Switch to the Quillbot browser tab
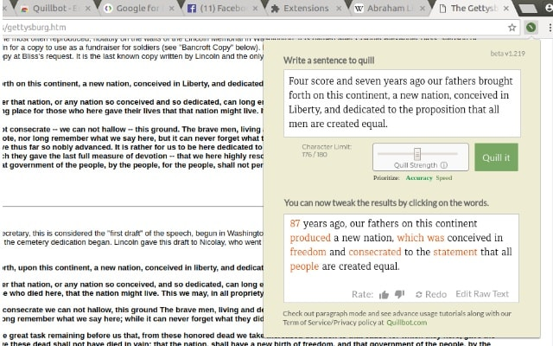Viewport: 553px width, 346px height. pyautogui.click(x=49, y=8)
